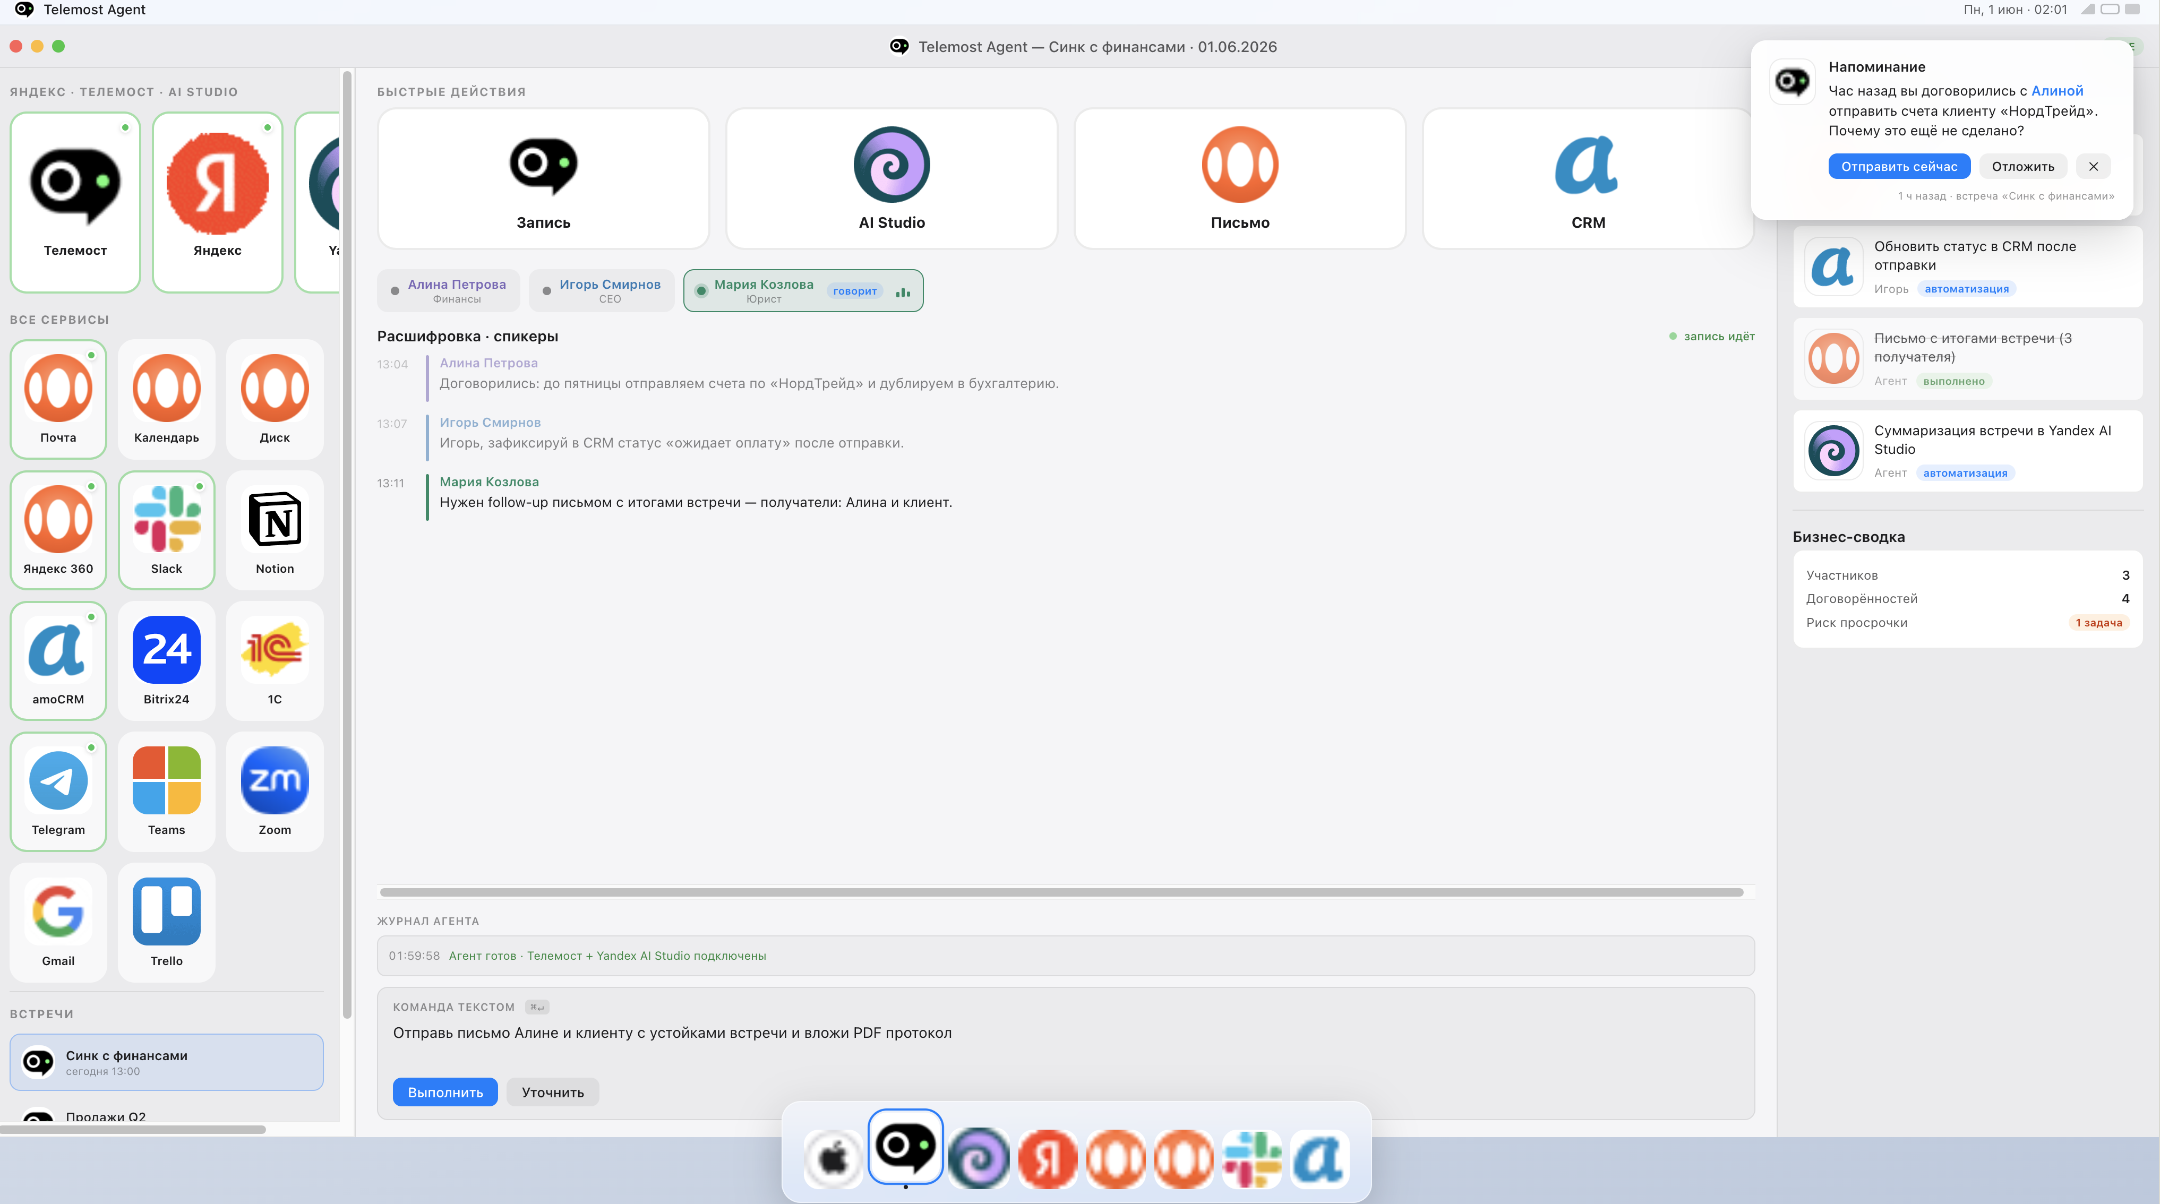Viewport: 2160px width, 1204px height.
Task: Click the transcript horizontal scrollbar
Action: [1061, 892]
